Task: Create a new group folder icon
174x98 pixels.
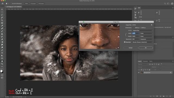Action: tap(164, 96)
